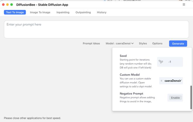Open the Custom Model selector

click(x=171, y=81)
